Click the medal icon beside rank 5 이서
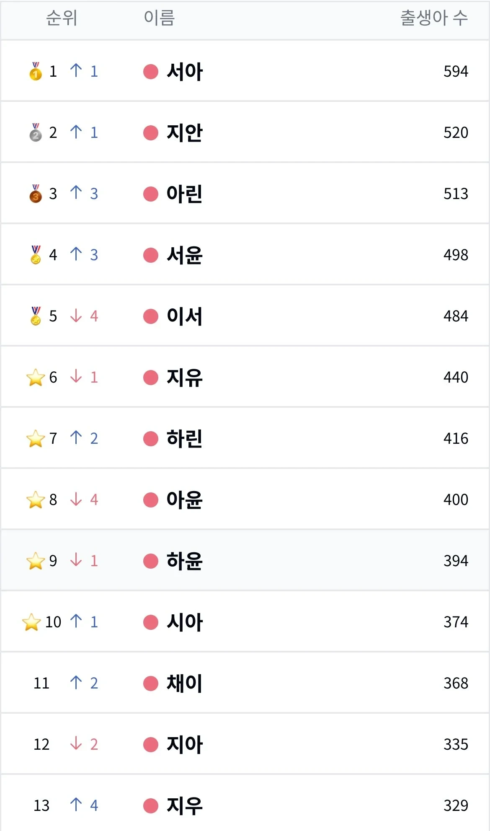Viewport: 490px width, 831px height. click(x=36, y=316)
